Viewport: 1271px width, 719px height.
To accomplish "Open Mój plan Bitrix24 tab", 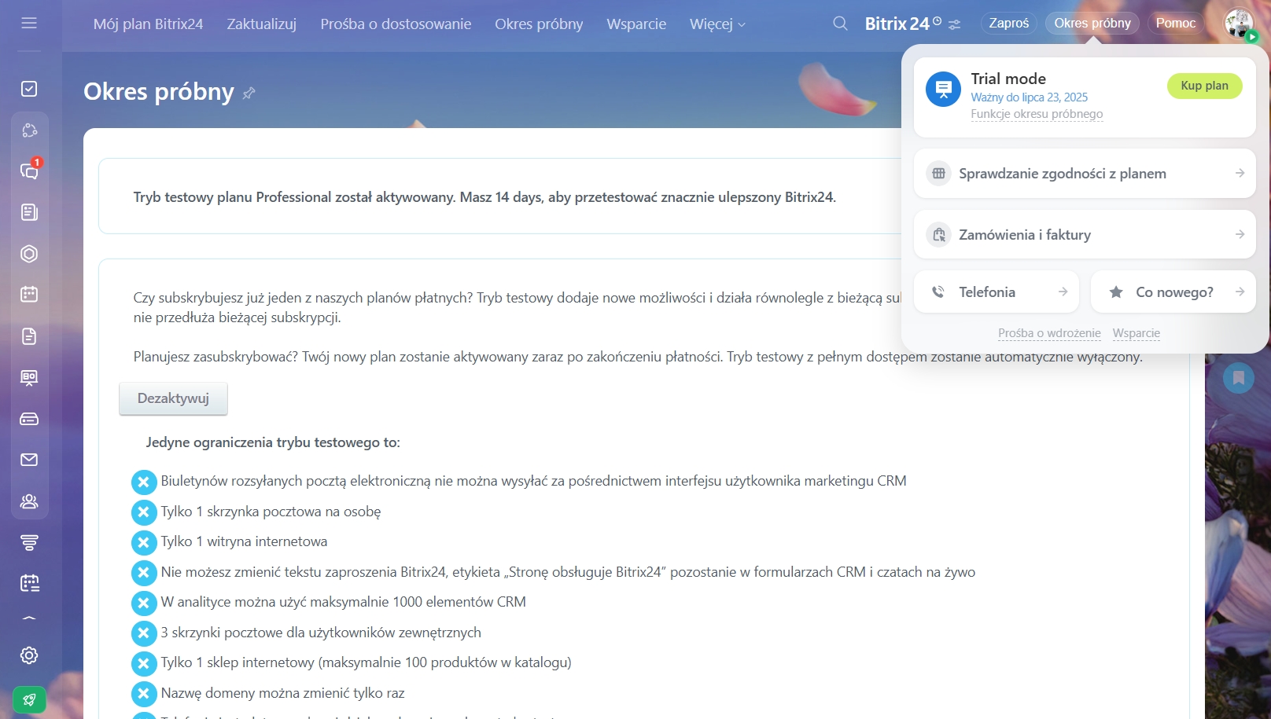I will tap(148, 24).
